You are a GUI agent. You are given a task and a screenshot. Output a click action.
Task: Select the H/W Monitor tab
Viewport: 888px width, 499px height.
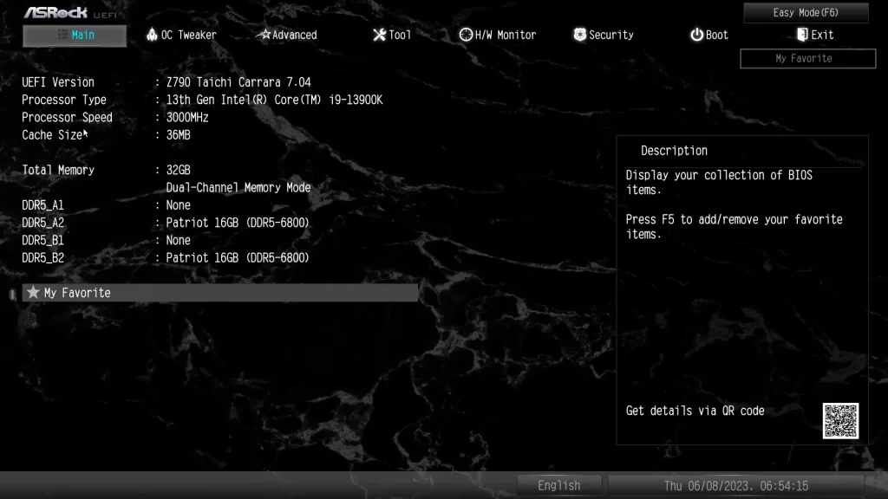pos(497,35)
